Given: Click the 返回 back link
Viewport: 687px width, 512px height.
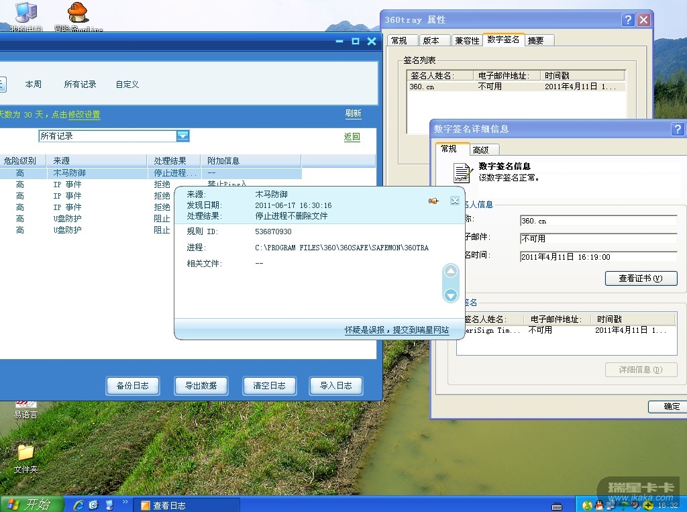Looking at the screenshot, I should [352, 137].
